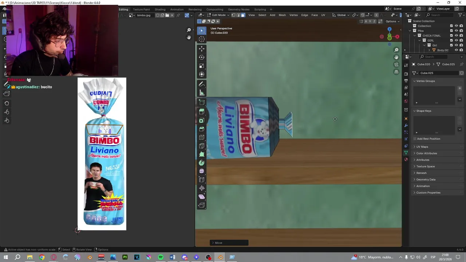Select the Scale tool in viewport toolbar
466x262 pixels.
202,66
